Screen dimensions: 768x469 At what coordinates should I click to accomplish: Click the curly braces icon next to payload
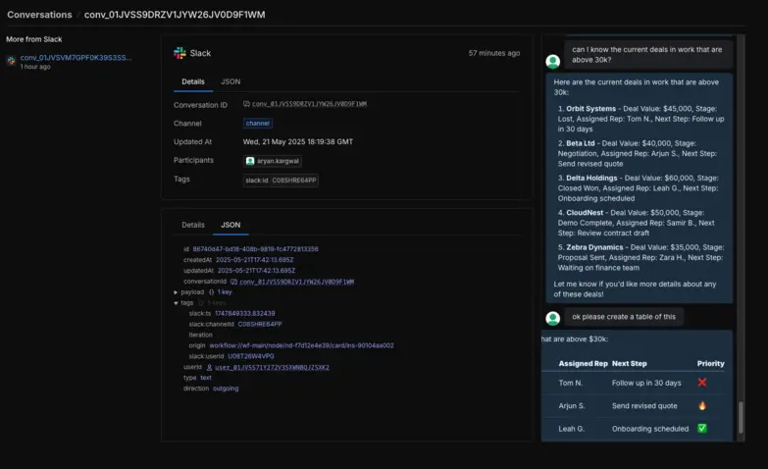click(x=211, y=292)
